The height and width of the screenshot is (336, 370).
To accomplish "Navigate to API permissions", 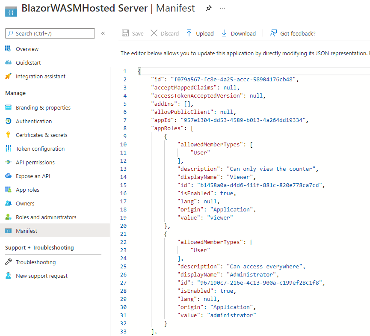I will pos(35,162).
